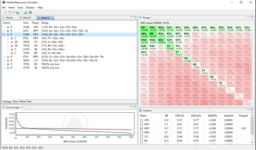256x150 pixels.
Task: Click red dot on CO 3B 3061k row
Action: click(12, 42)
